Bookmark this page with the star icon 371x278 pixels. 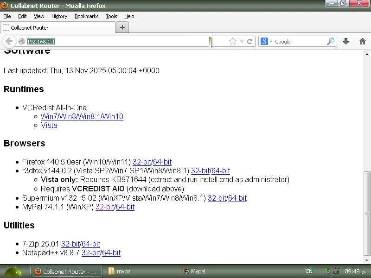pyautogui.click(x=233, y=42)
